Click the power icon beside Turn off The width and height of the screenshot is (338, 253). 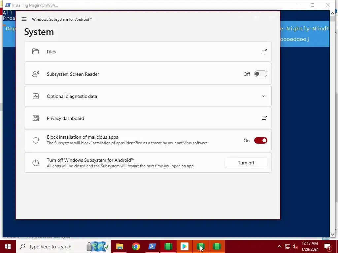(x=36, y=163)
